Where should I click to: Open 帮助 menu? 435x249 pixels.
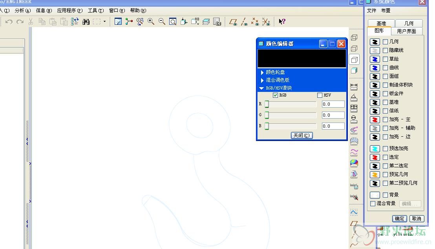click(x=138, y=11)
